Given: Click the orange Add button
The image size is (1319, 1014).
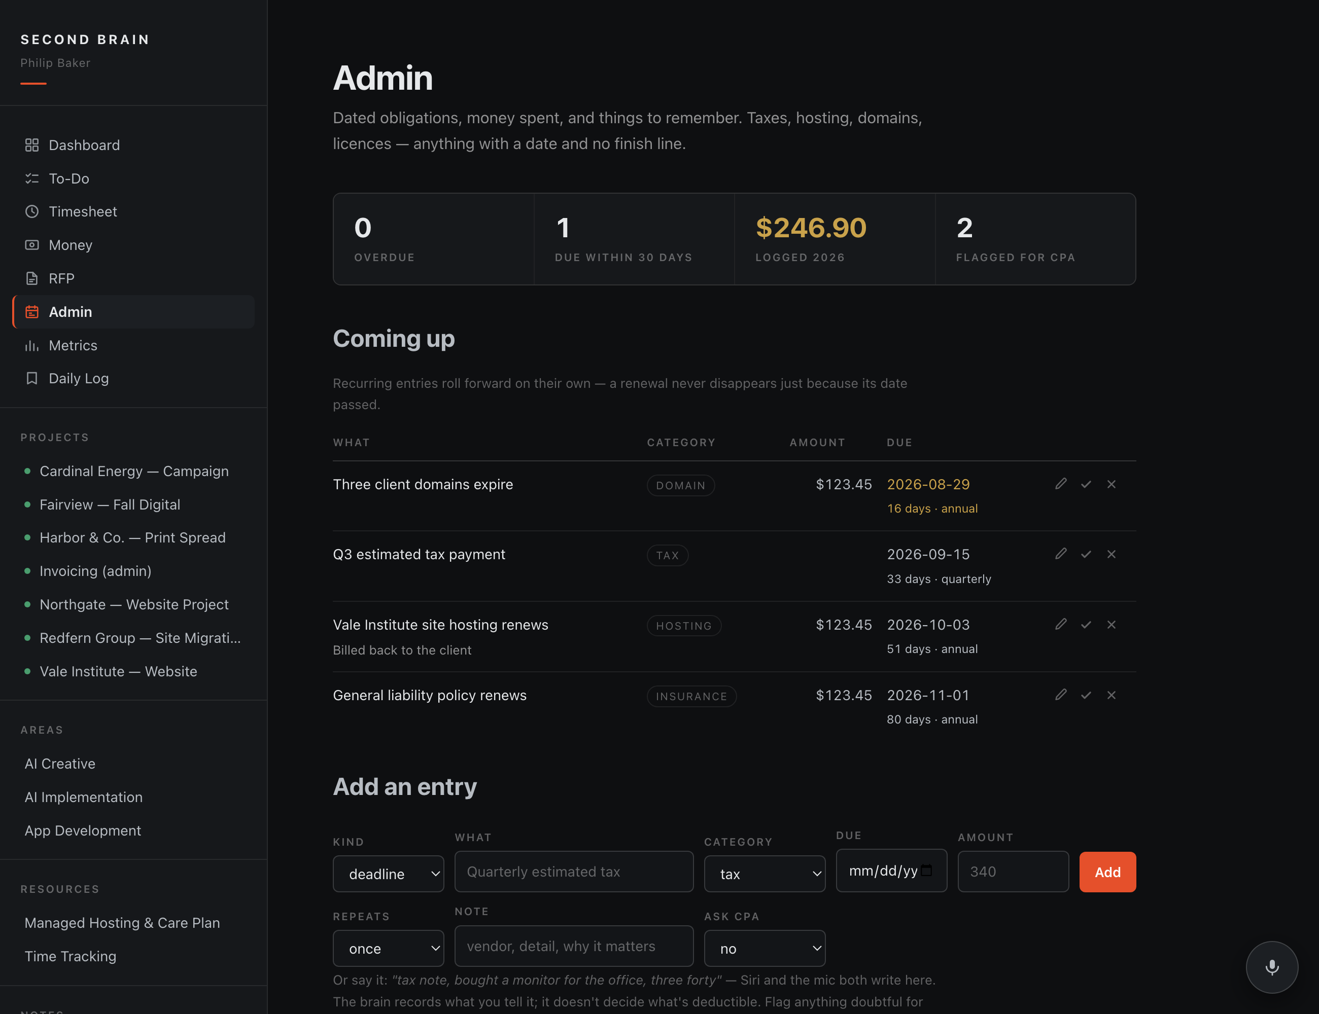Looking at the screenshot, I should click(1107, 872).
